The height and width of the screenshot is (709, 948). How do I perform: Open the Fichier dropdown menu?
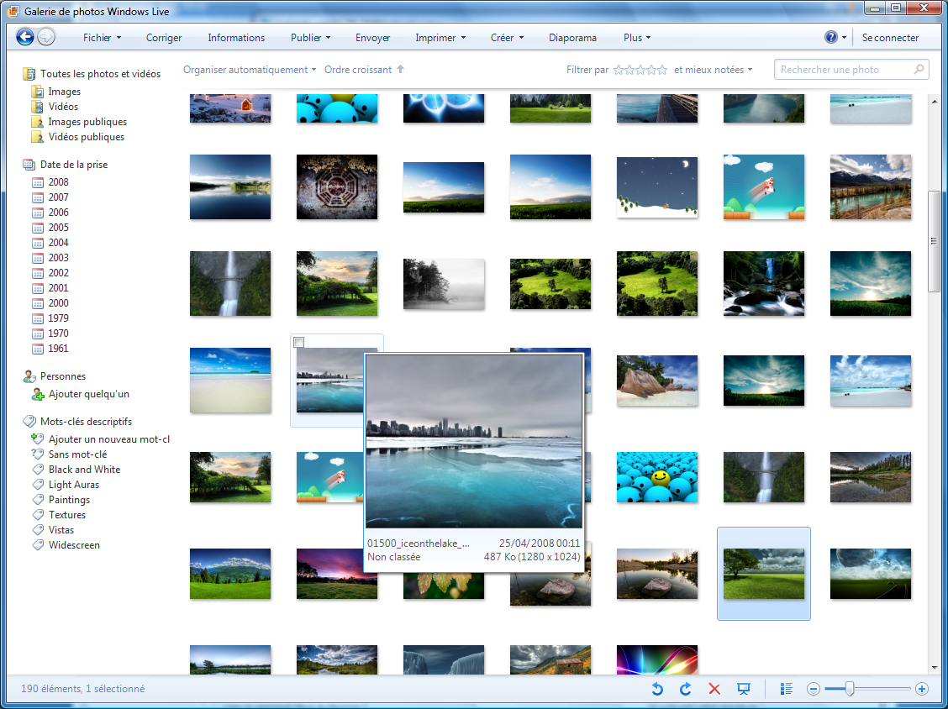click(102, 38)
